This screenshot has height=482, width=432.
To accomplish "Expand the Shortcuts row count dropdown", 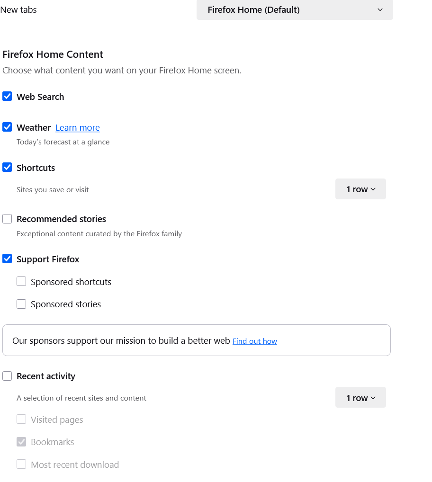I will click(x=360, y=189).
